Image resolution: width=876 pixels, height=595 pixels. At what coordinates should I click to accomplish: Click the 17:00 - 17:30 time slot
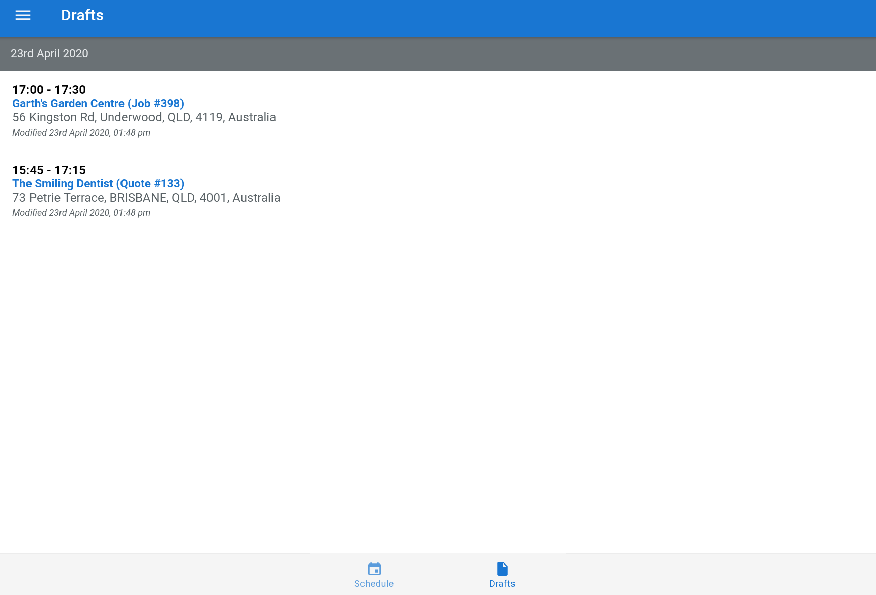click(49, 90)
